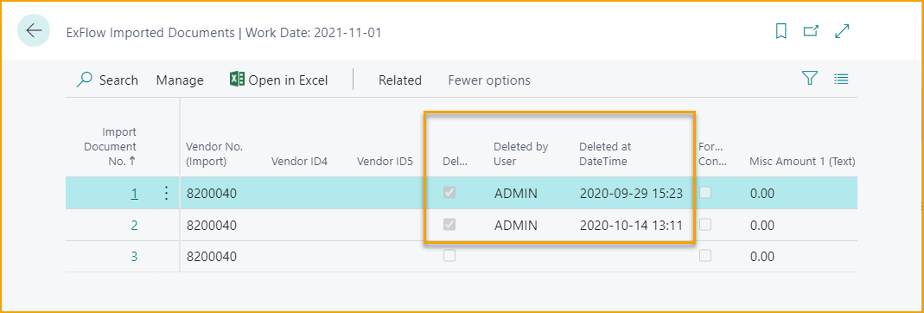This screenshot has height=313, width=924.
Task: Click ADMIN in row 1
Action: click(516, 194)
